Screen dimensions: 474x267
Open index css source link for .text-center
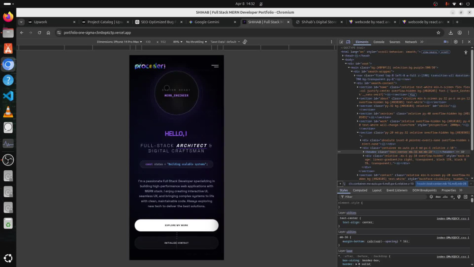(x=453, y=218)
